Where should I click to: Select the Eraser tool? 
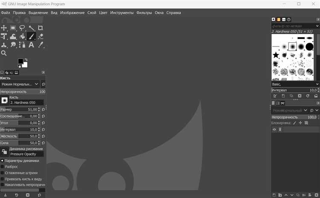point(41,36)
